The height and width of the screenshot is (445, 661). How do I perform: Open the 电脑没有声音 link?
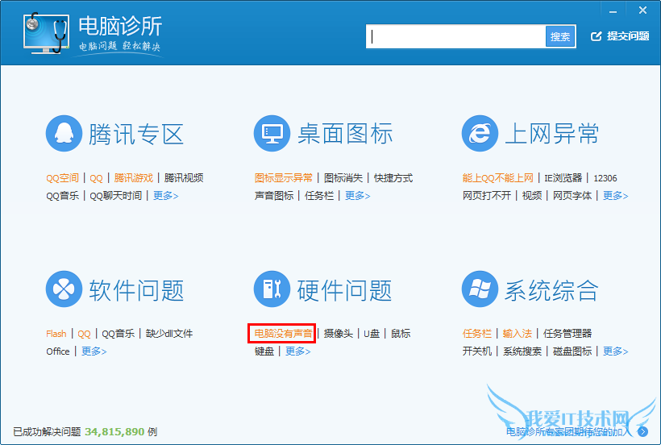(x=283, y=334)
